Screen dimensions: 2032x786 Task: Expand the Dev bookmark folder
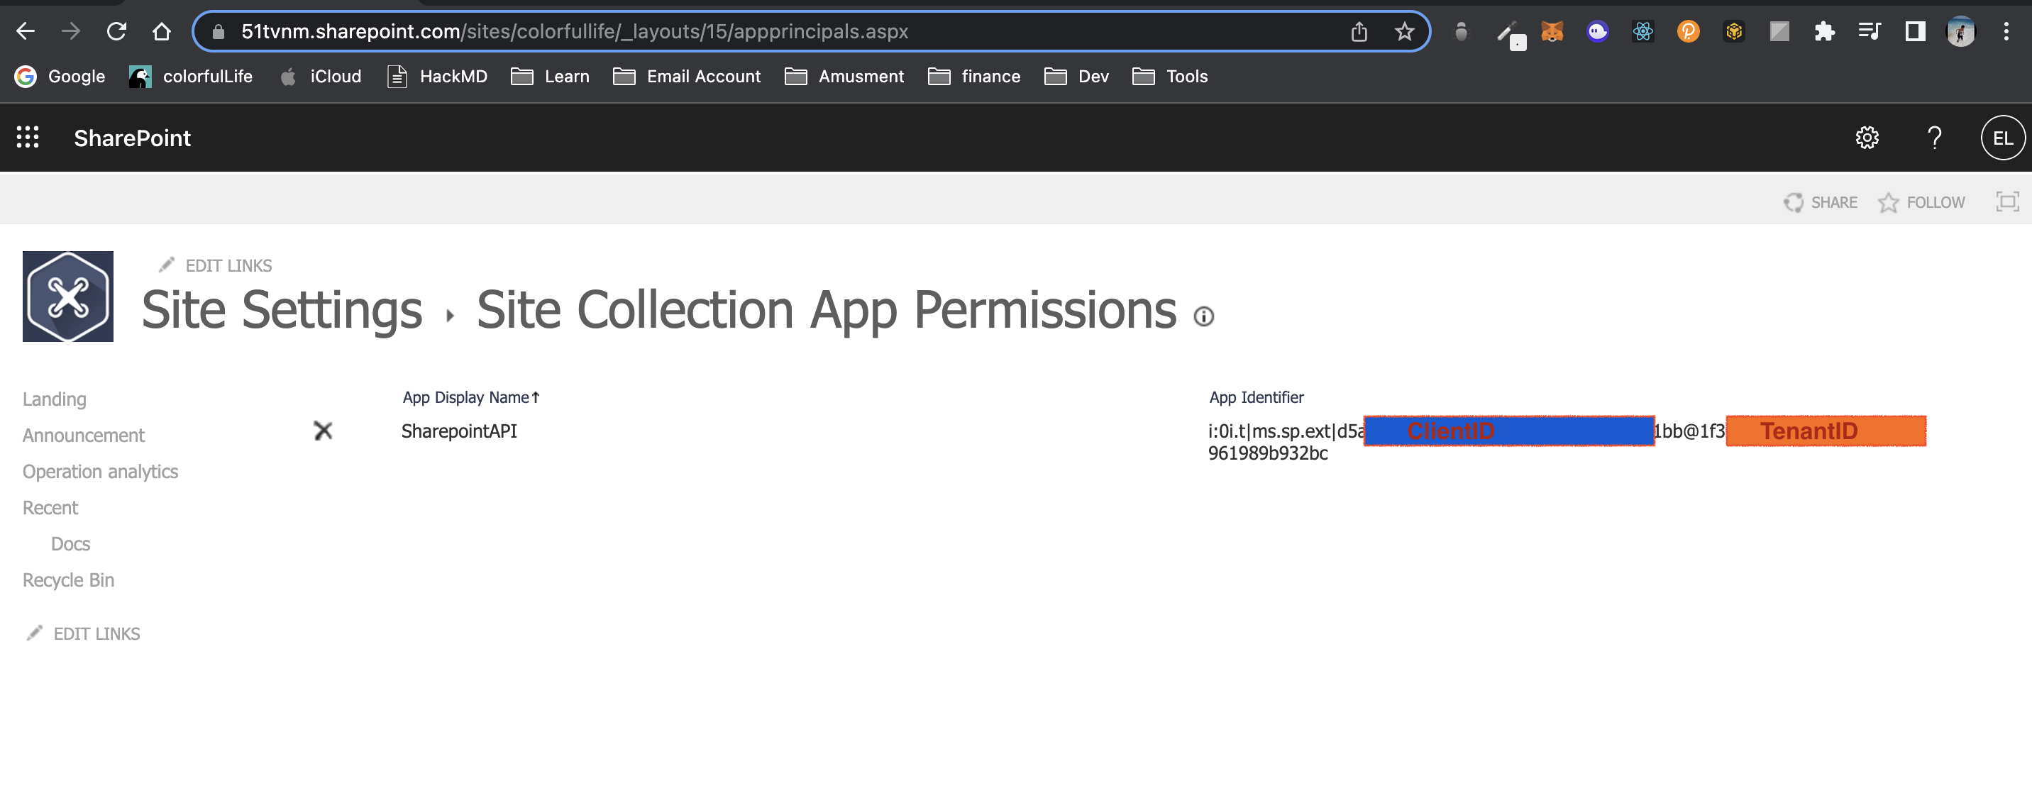1077,77
